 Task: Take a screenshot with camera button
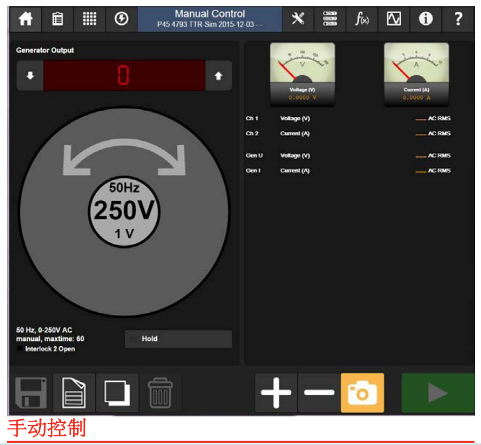click(x=362, y=393)
